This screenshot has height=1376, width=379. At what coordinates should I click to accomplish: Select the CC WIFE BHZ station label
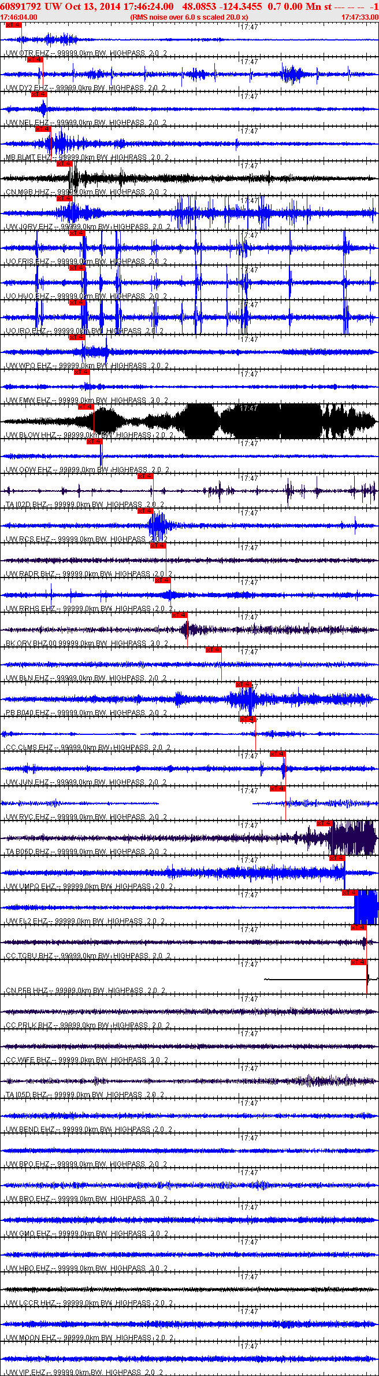pyautogui.click(x=28, y=1060)
